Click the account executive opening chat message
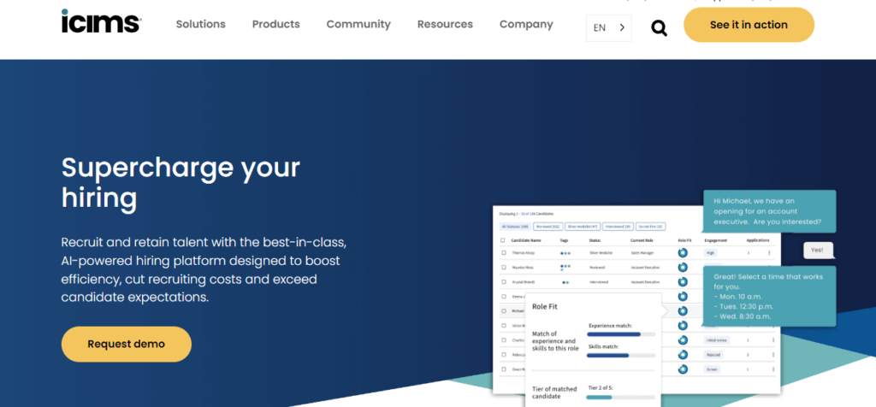The width and height of the screenshot is (876, 407). (x=769, y=211)
